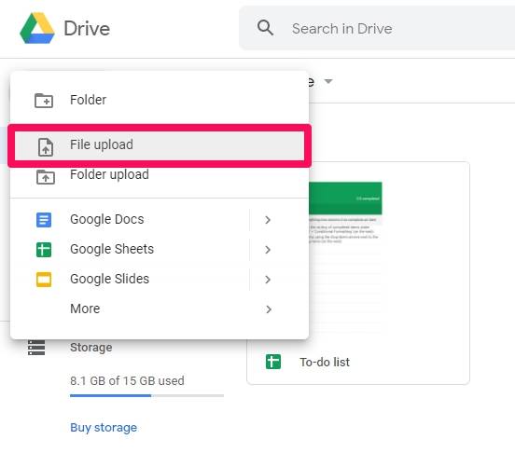Image resolution: width=515 pixels, height=453 pixels.
Task: Click the new Folder icon
Action: (44, 101)
